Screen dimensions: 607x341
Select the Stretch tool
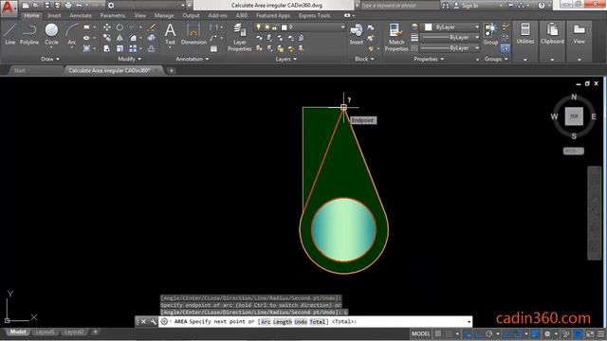point(107,48)
